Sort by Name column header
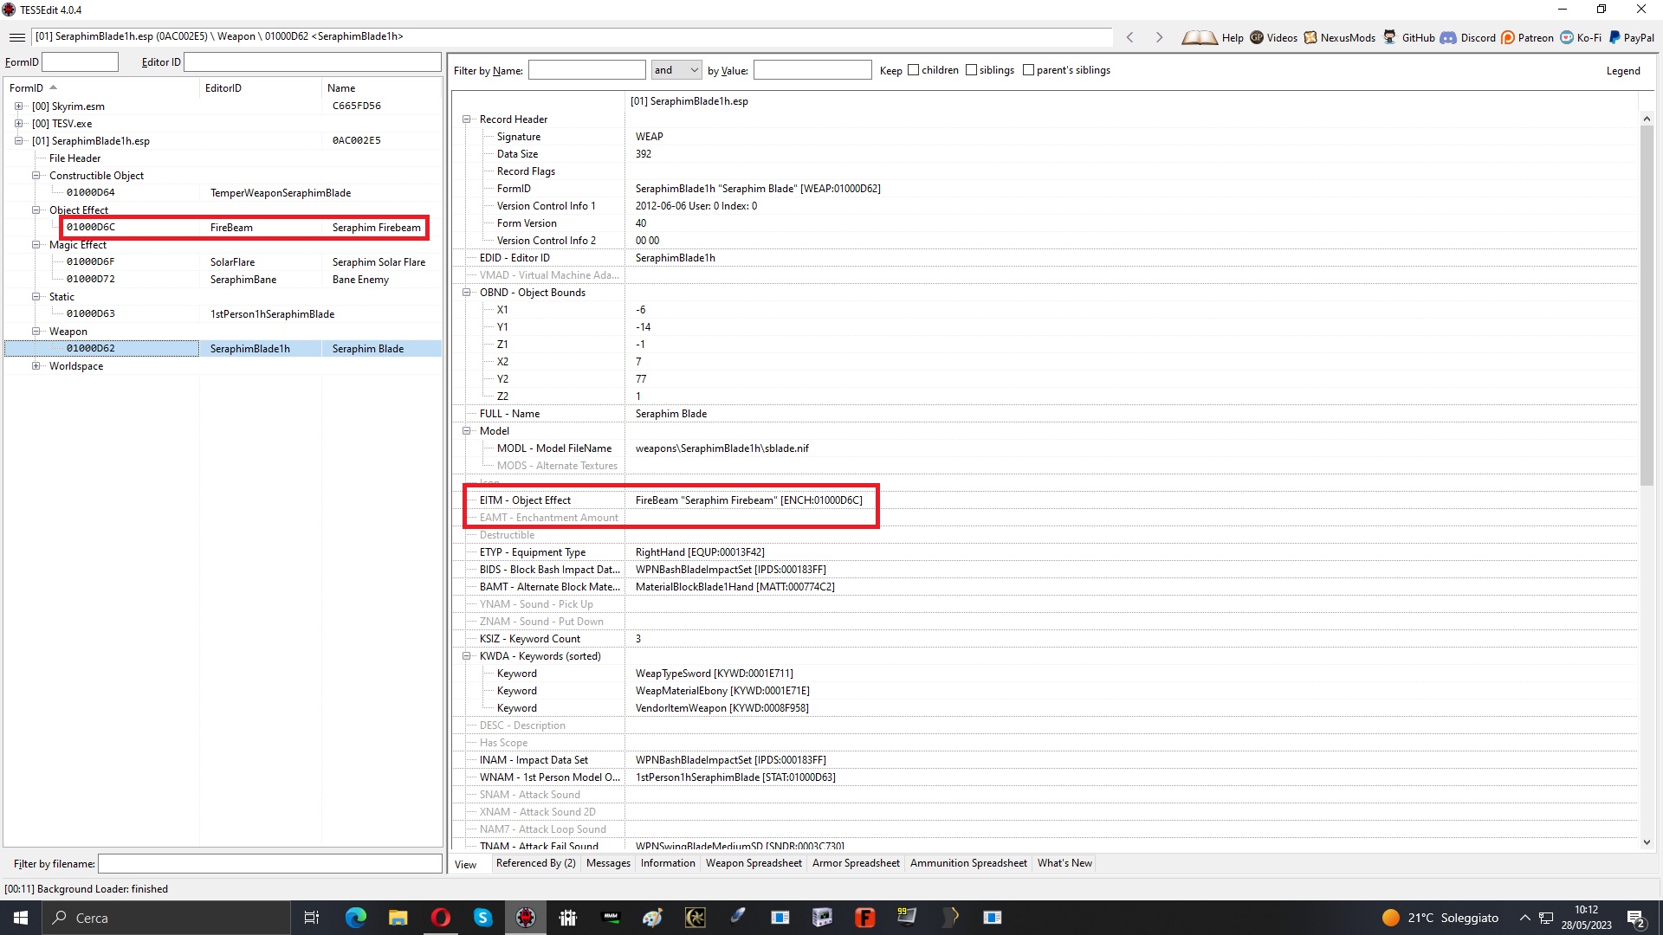Viewport: 1663px width, 935px height. 381,88
